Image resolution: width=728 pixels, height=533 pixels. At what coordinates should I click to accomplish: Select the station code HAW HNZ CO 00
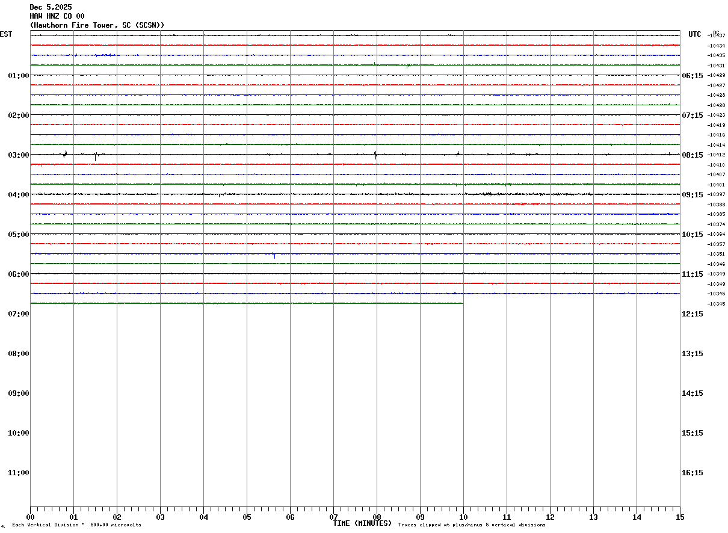(x=57, y=16)
